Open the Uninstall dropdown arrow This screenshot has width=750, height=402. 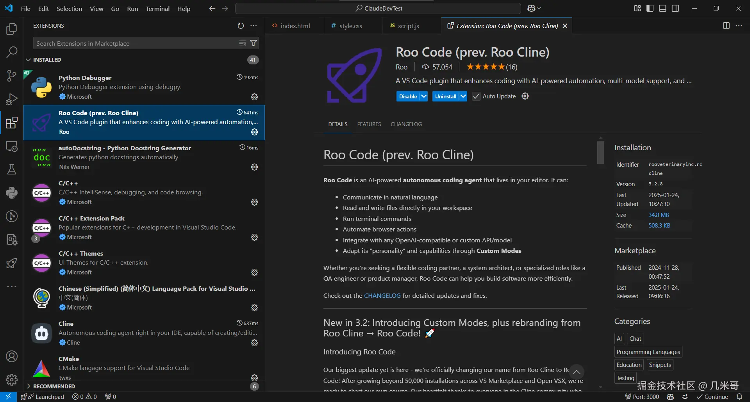click(x=463, y=96)
